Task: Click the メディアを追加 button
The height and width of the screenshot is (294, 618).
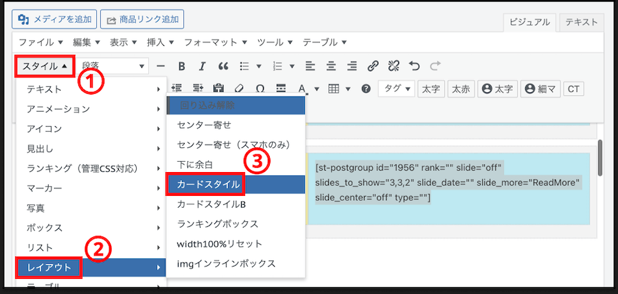Action: 54,20
